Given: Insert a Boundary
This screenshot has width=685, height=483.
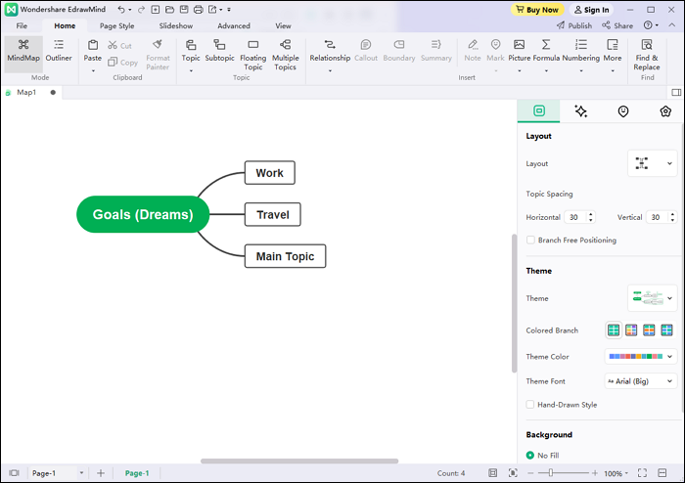Looking at the screenshot, I should pos(399,51).
